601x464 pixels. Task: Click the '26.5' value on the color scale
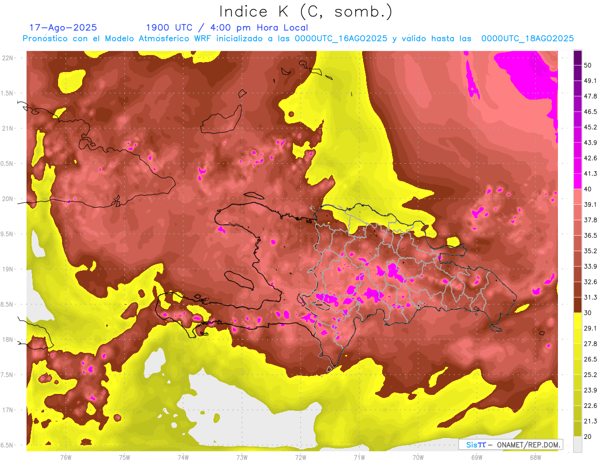pos(590,359)
